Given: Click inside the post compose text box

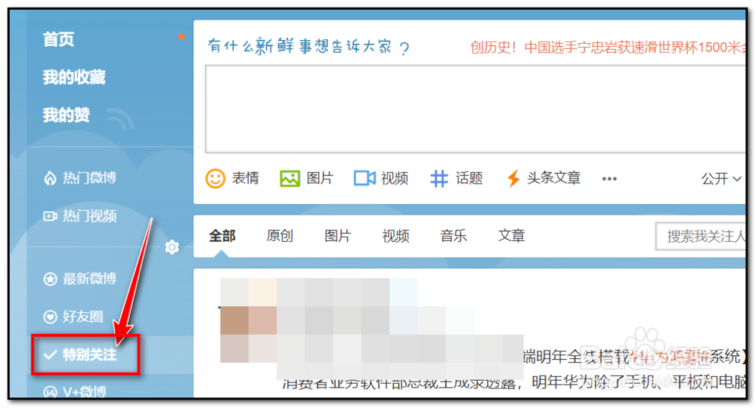Looking at the screenshot, I should pyautogui.click(x=476, y=110).
